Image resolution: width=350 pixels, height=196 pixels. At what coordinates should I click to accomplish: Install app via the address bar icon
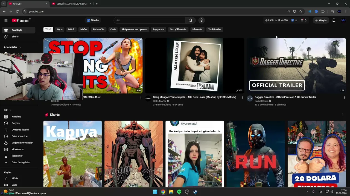(x=294, y=11)
